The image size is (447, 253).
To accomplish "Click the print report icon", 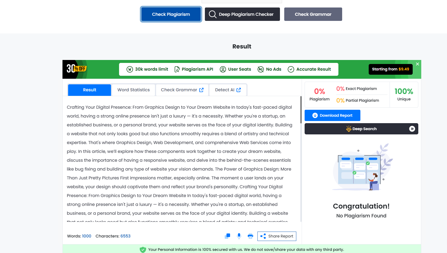I will (250, 236).
